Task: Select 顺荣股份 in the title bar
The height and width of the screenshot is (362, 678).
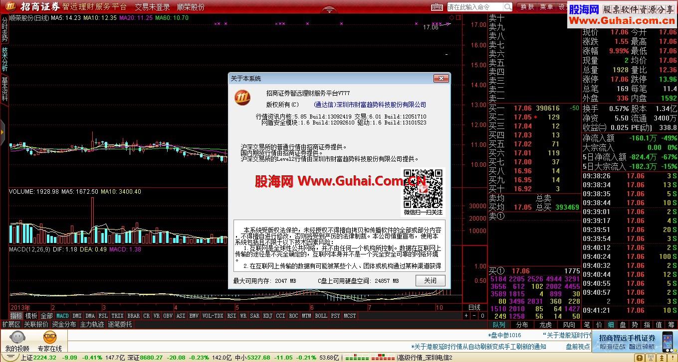Action: click(191, 7)
